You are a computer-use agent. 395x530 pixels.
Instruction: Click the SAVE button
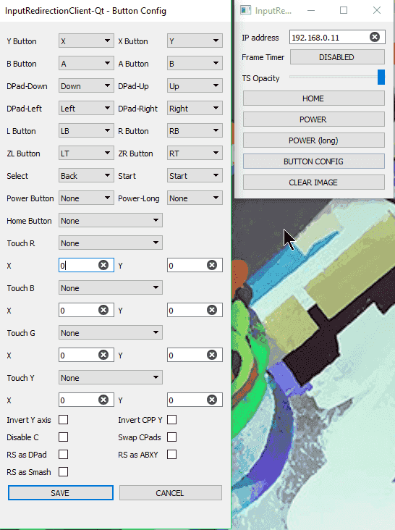[61, 493]
